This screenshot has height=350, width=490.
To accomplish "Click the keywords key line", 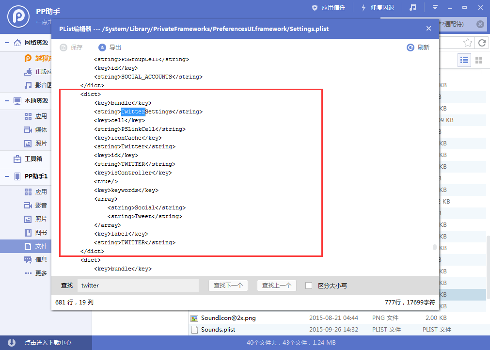I will (126, 190).
